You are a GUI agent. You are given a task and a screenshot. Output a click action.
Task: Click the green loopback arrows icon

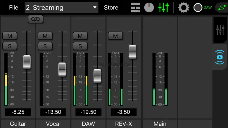coord(221,8)
